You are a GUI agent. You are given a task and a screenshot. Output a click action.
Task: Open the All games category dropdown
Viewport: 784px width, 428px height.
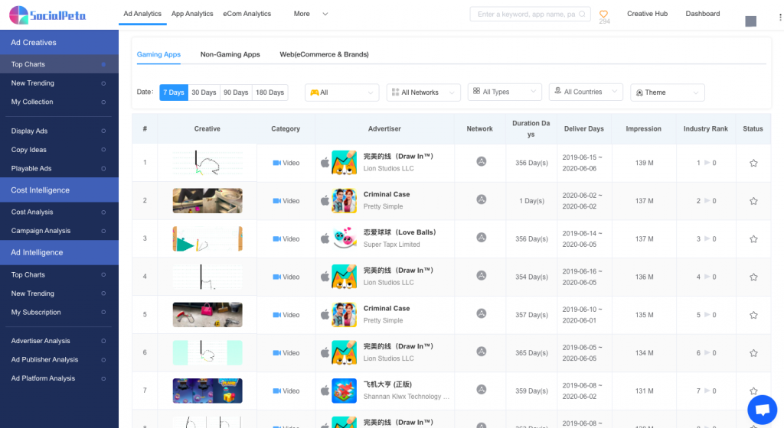point(342,92)
